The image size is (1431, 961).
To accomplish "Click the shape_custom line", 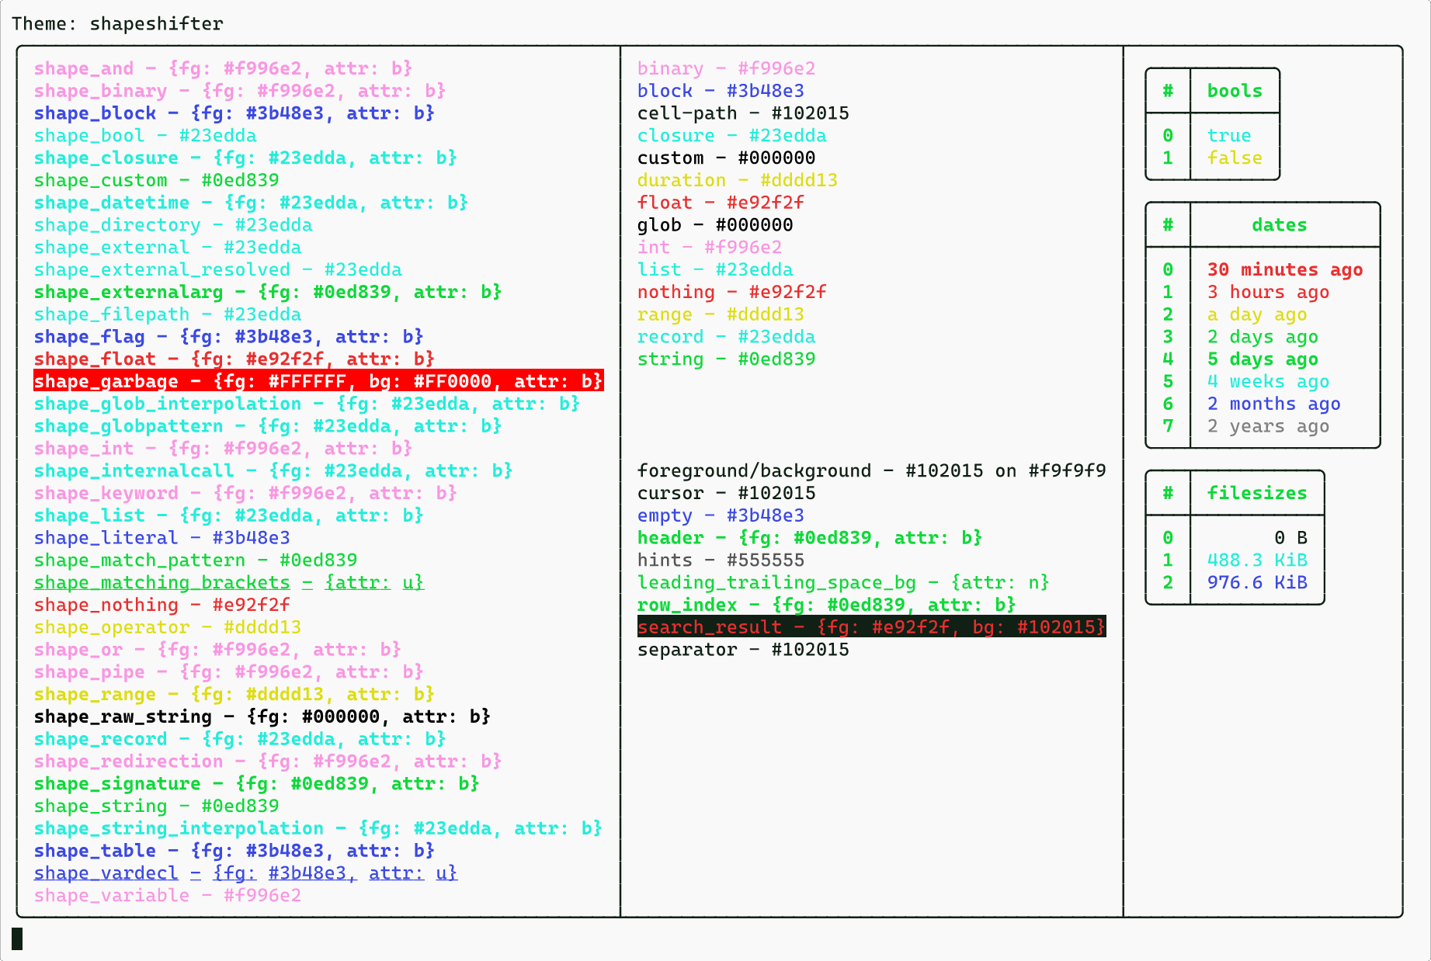I will pyautogui.click(x=156, y=180).
